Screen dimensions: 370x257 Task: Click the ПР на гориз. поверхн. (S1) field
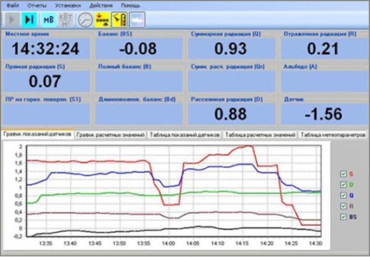tap(46, 114)
